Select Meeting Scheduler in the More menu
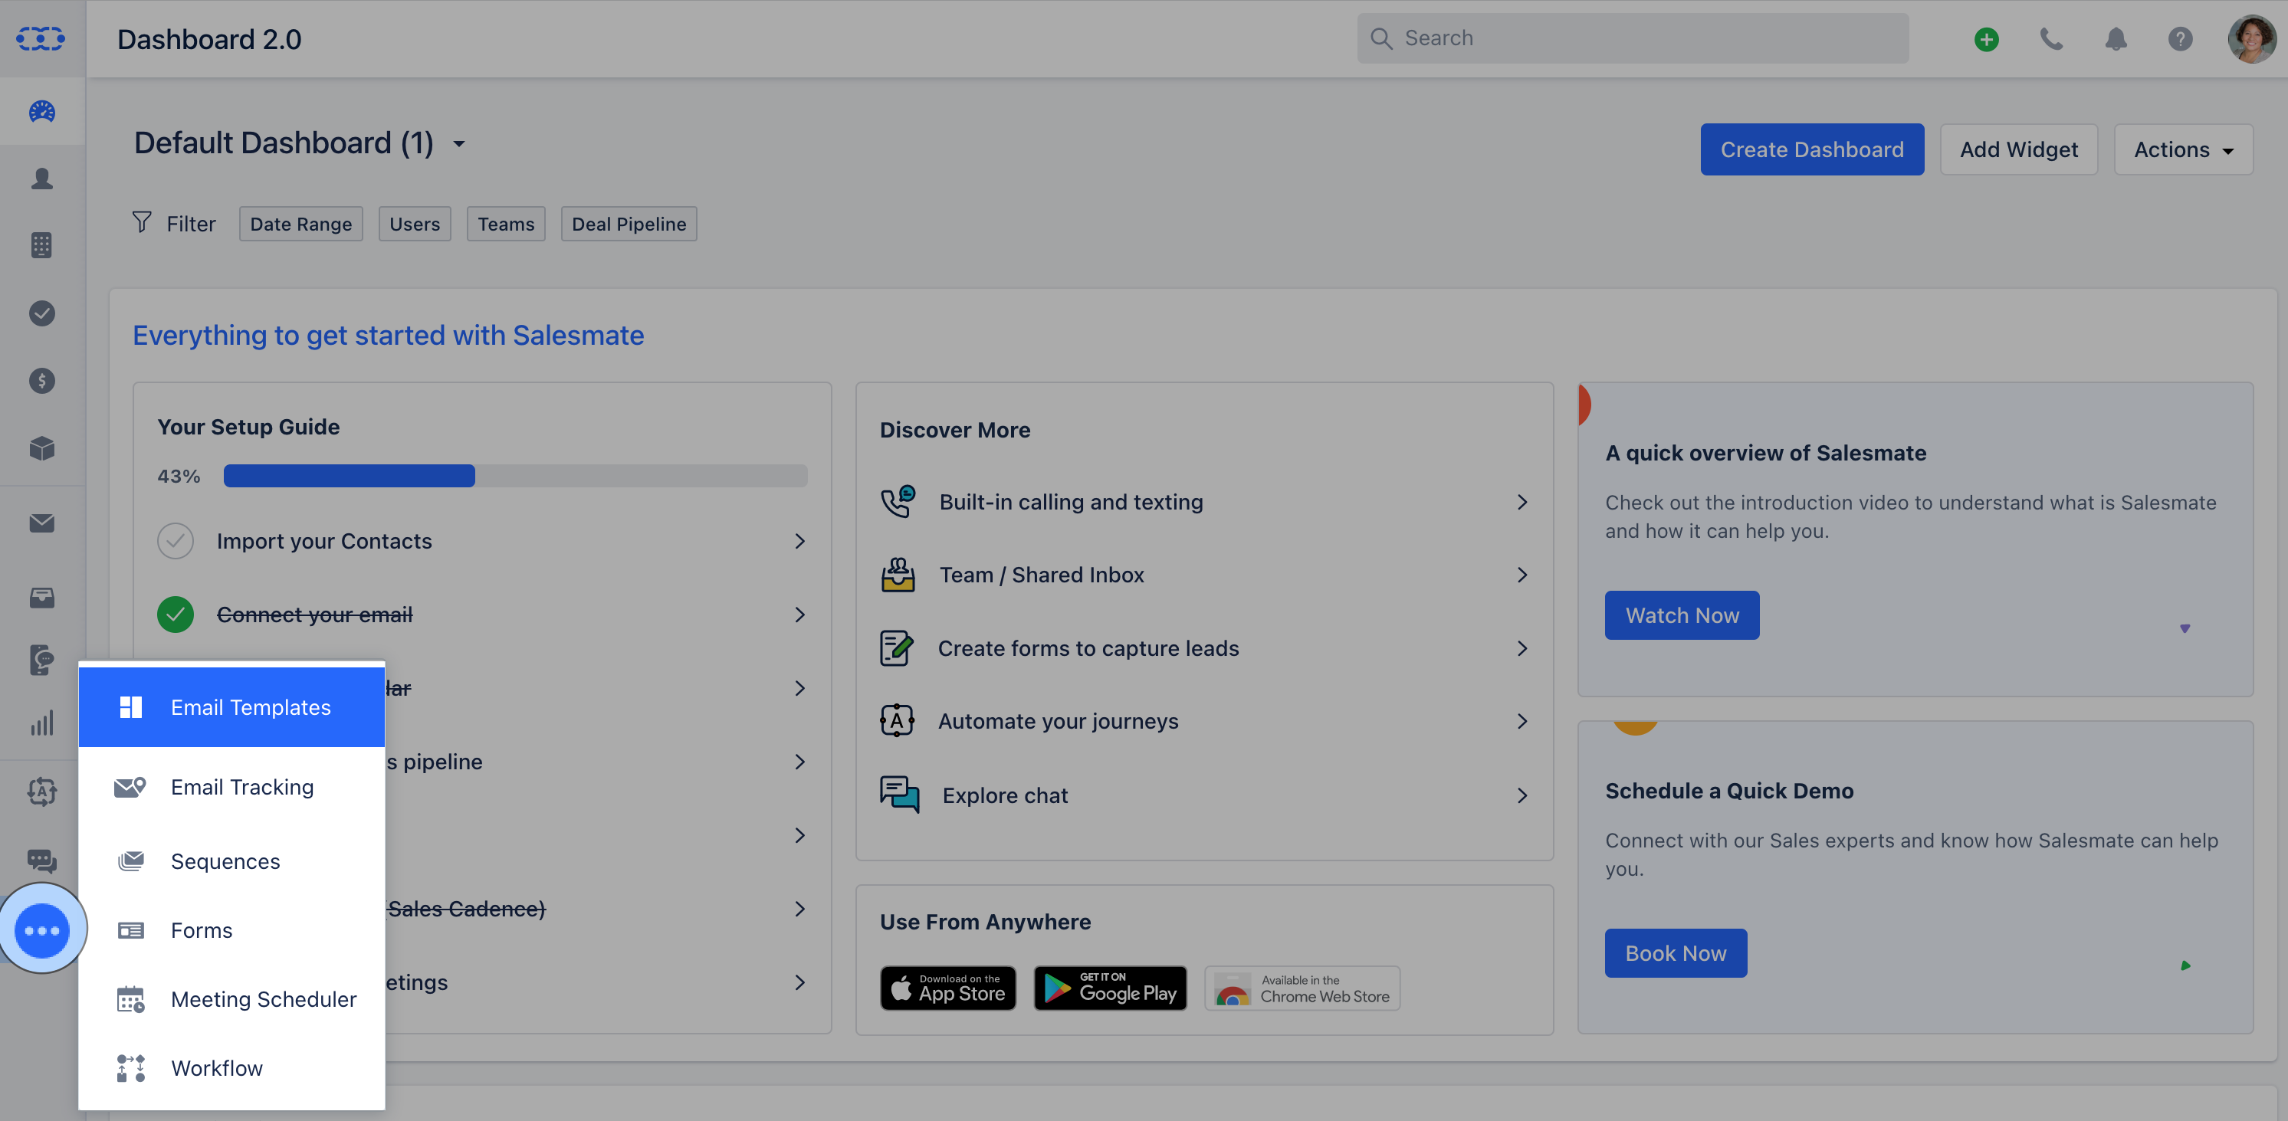The image size is (2288, 1121). click(x=231, y=999)
